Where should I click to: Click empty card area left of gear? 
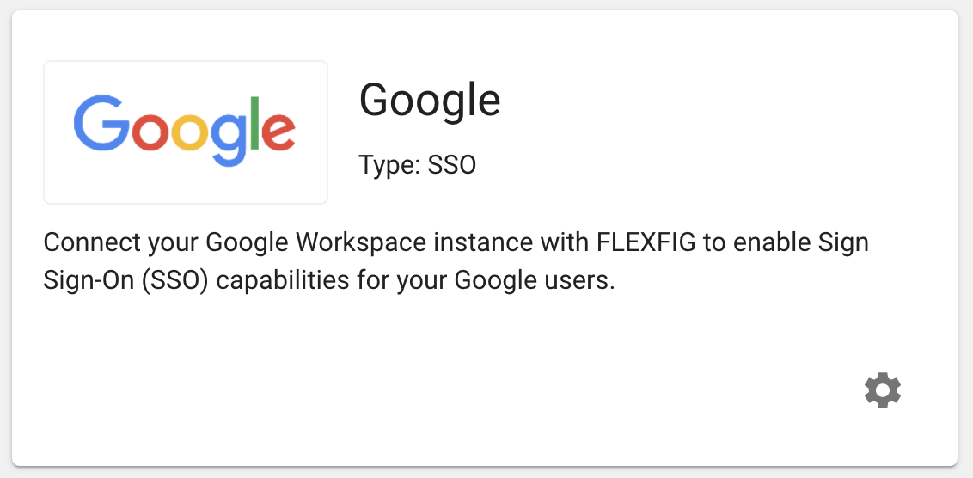(x=559, y=390)
